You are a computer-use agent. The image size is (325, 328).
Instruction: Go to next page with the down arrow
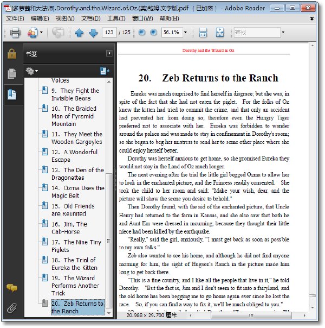point(93,33)
